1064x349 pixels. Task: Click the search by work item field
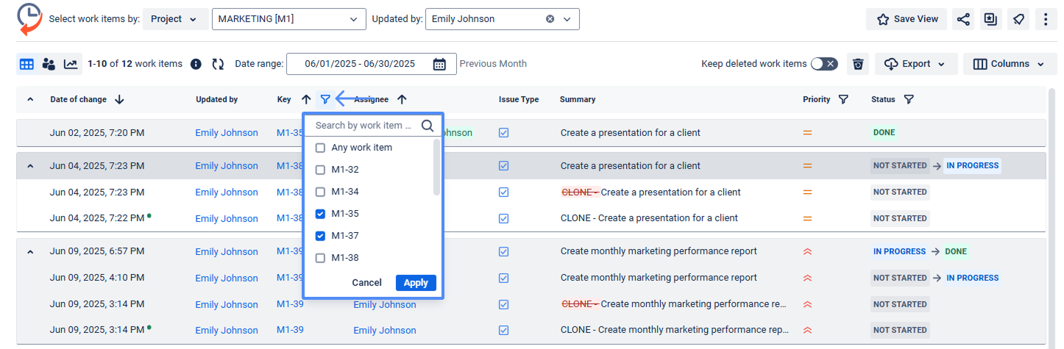[364, 126]
